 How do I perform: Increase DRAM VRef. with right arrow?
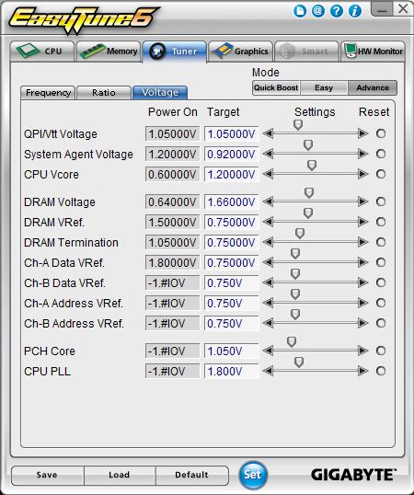coord(362,222)
